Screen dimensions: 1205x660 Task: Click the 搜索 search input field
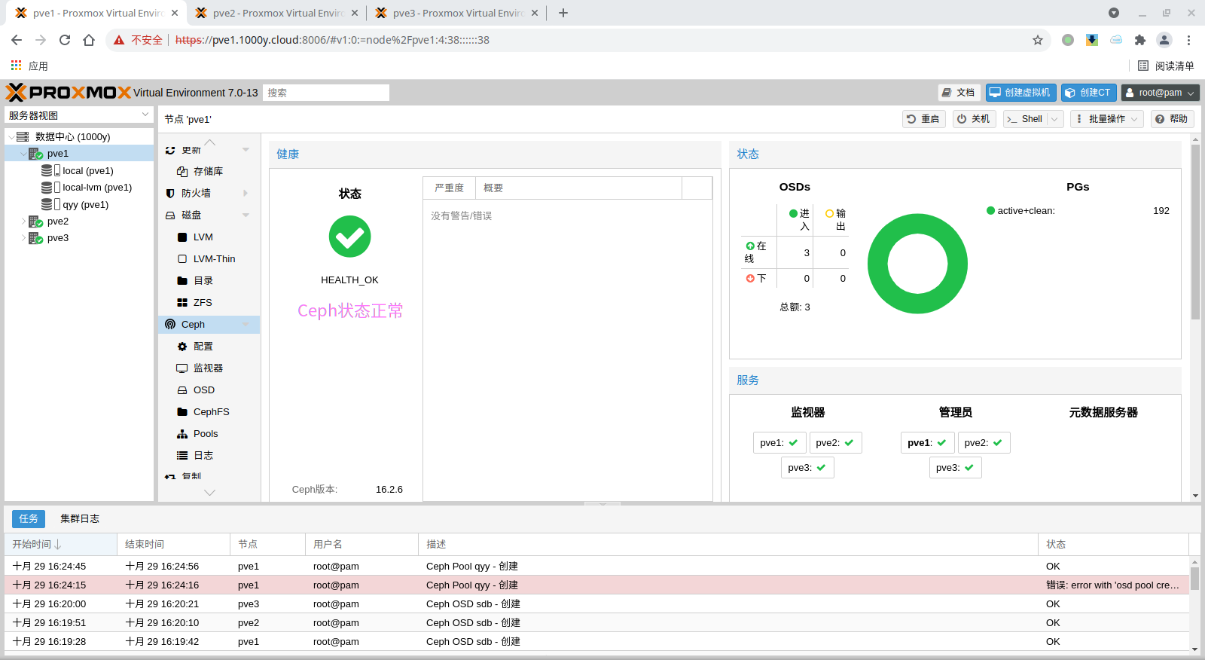pos(326,93)
